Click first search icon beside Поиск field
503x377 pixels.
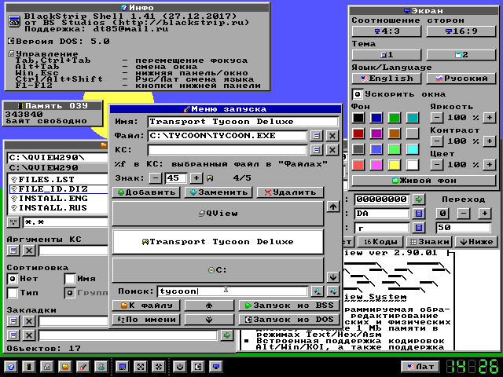[317, 291]
